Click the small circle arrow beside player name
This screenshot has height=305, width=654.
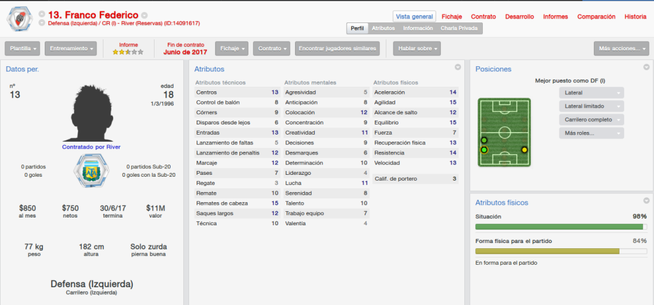pos(144,15)
